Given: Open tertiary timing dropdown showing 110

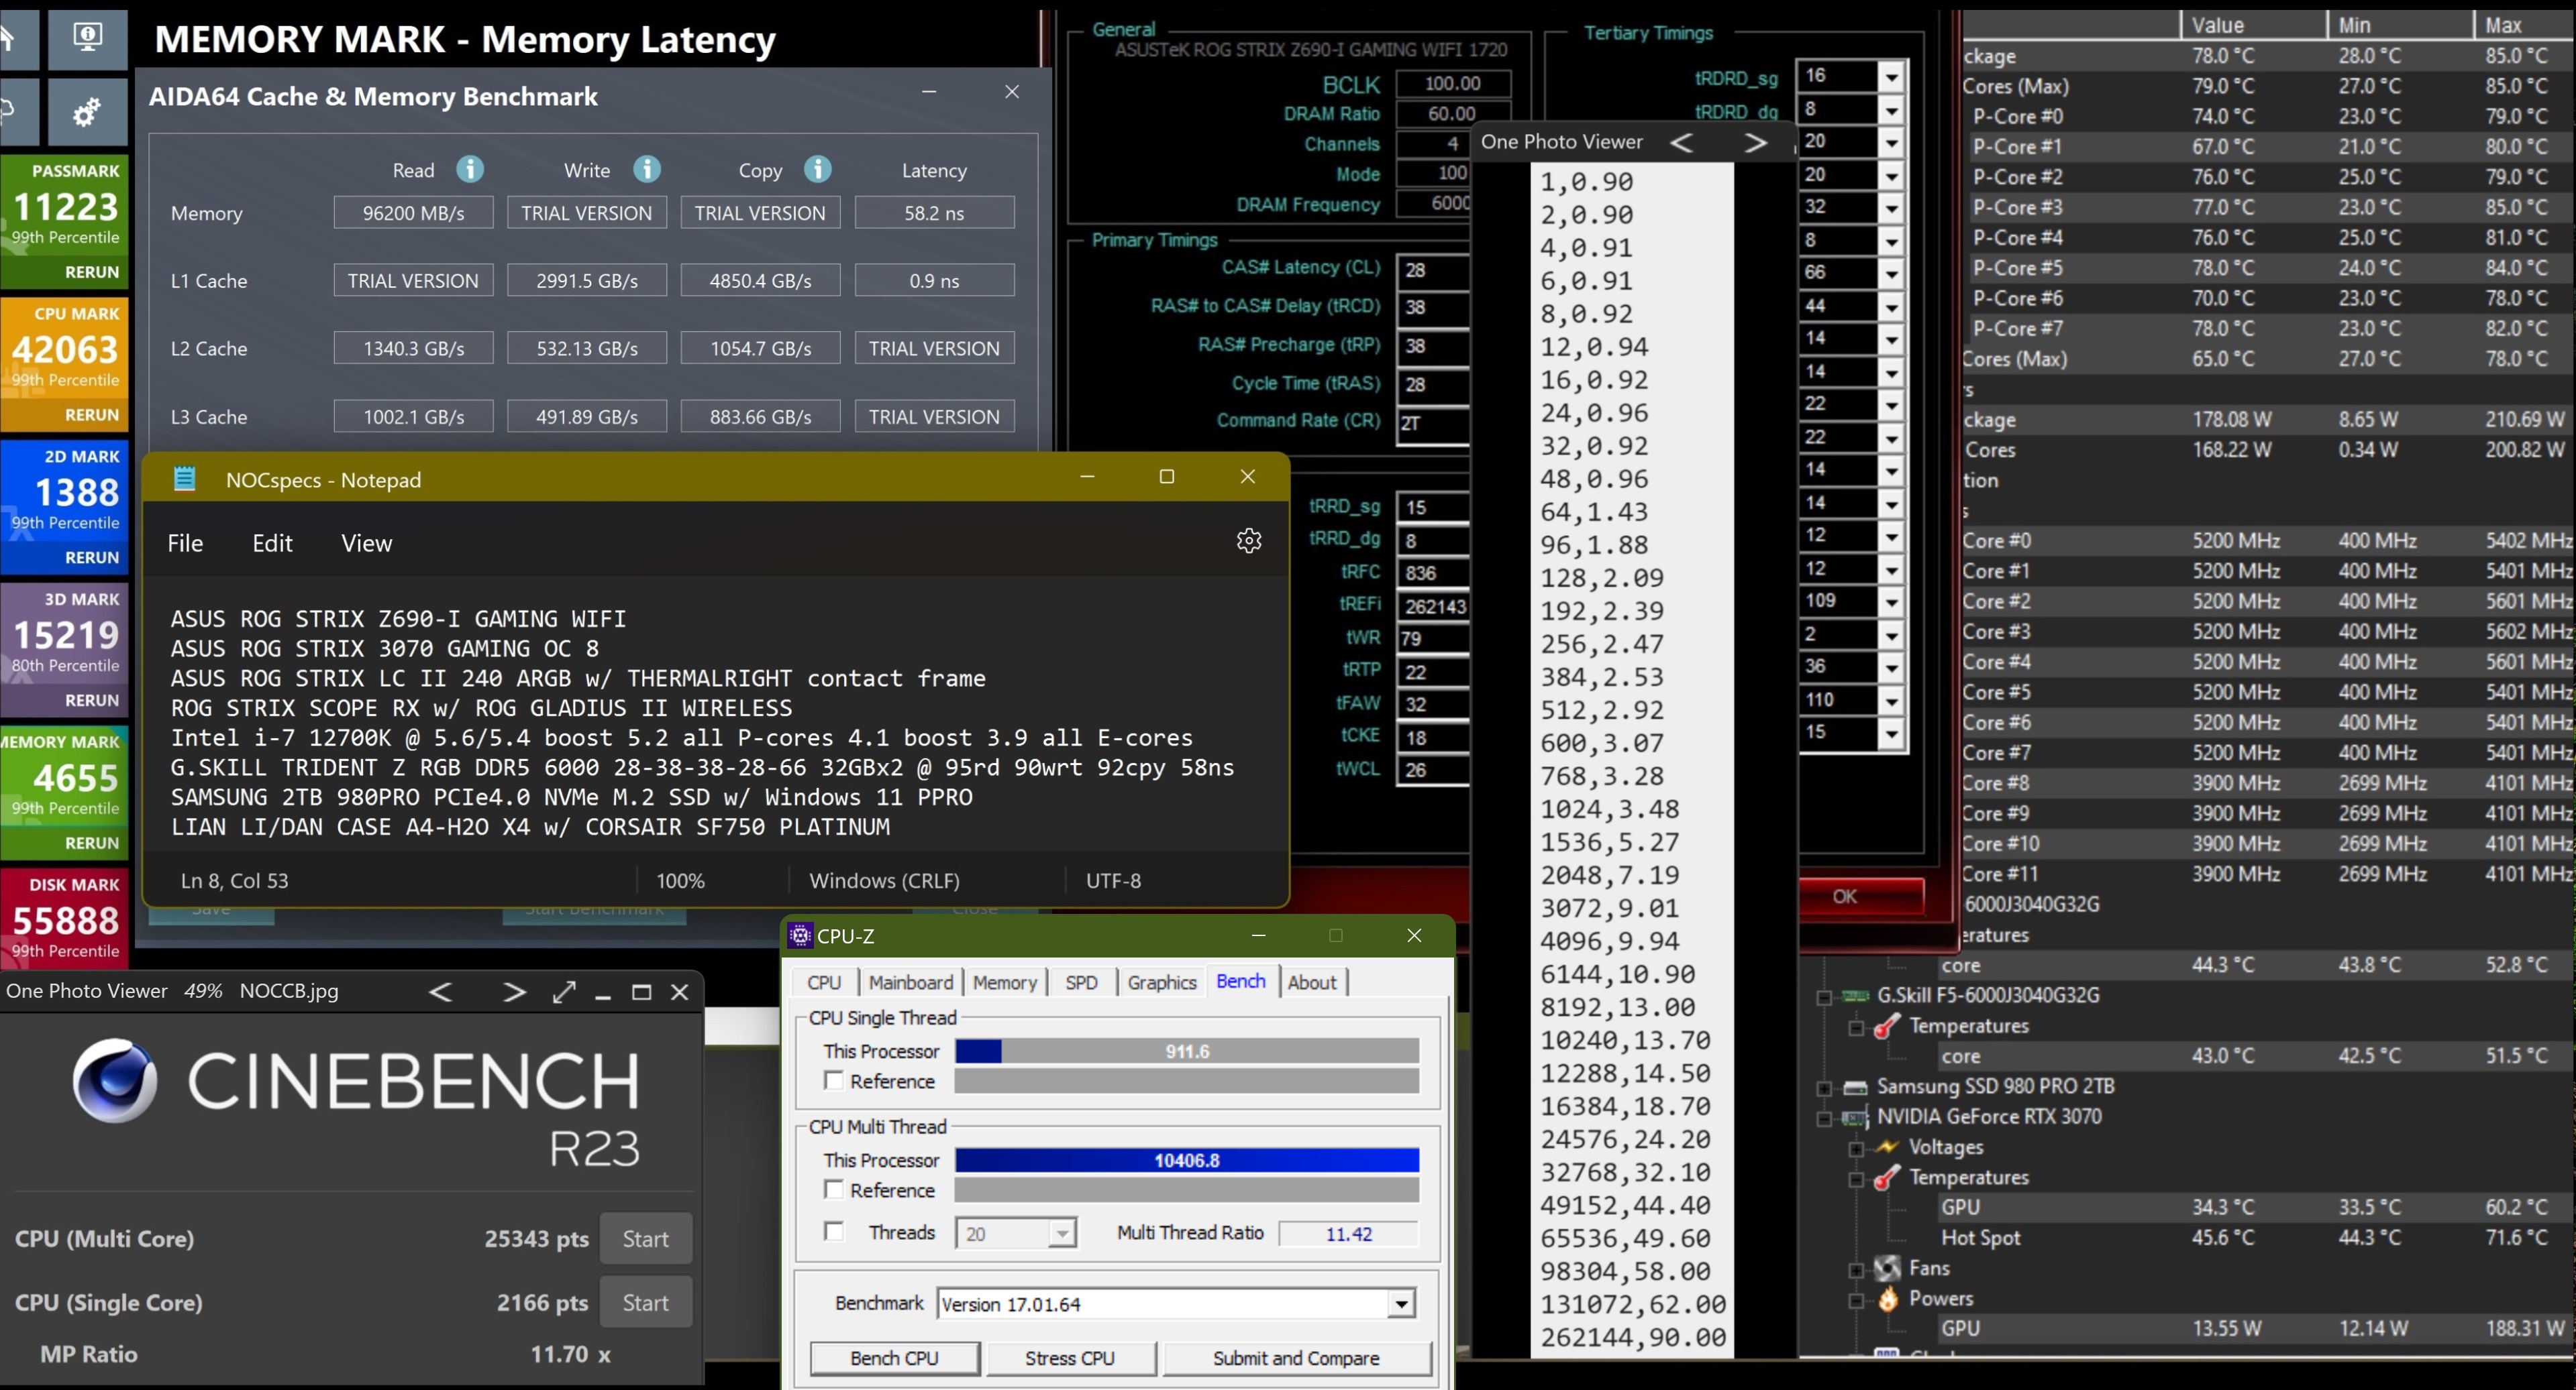Looking at the screenshot, I should pyautogui.click(x=1890, y=701).
